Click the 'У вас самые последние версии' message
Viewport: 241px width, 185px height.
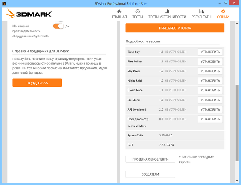[x=196, y=159]
